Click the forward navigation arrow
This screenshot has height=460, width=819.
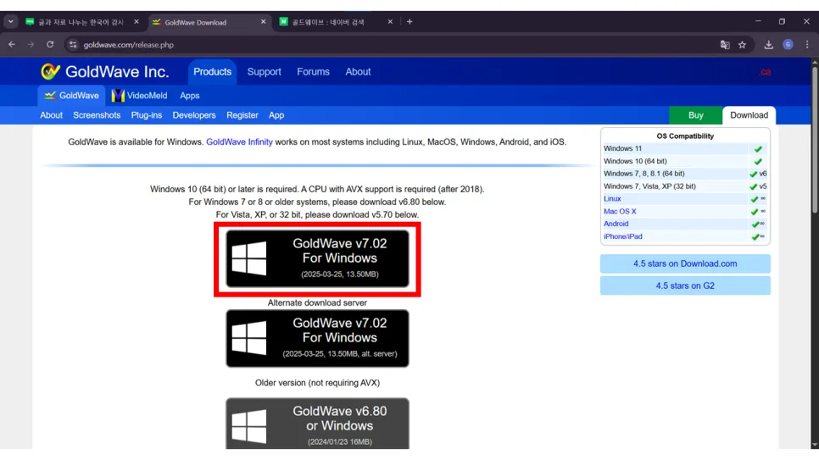[x=31, y=45]
